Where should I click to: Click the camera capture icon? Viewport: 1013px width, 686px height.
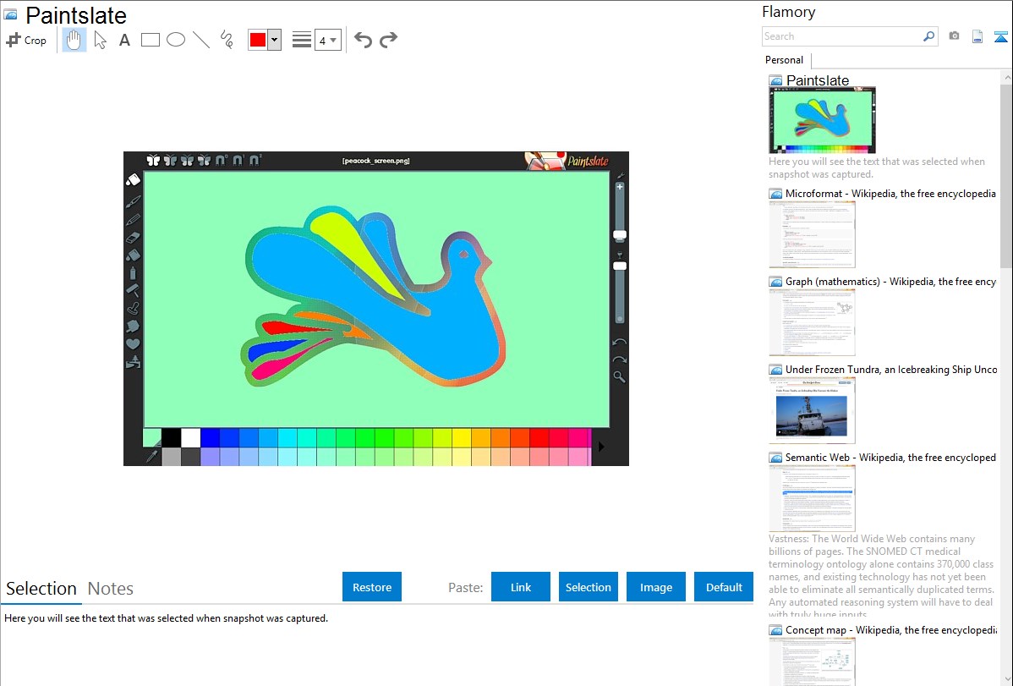click(x=954, y=36)
